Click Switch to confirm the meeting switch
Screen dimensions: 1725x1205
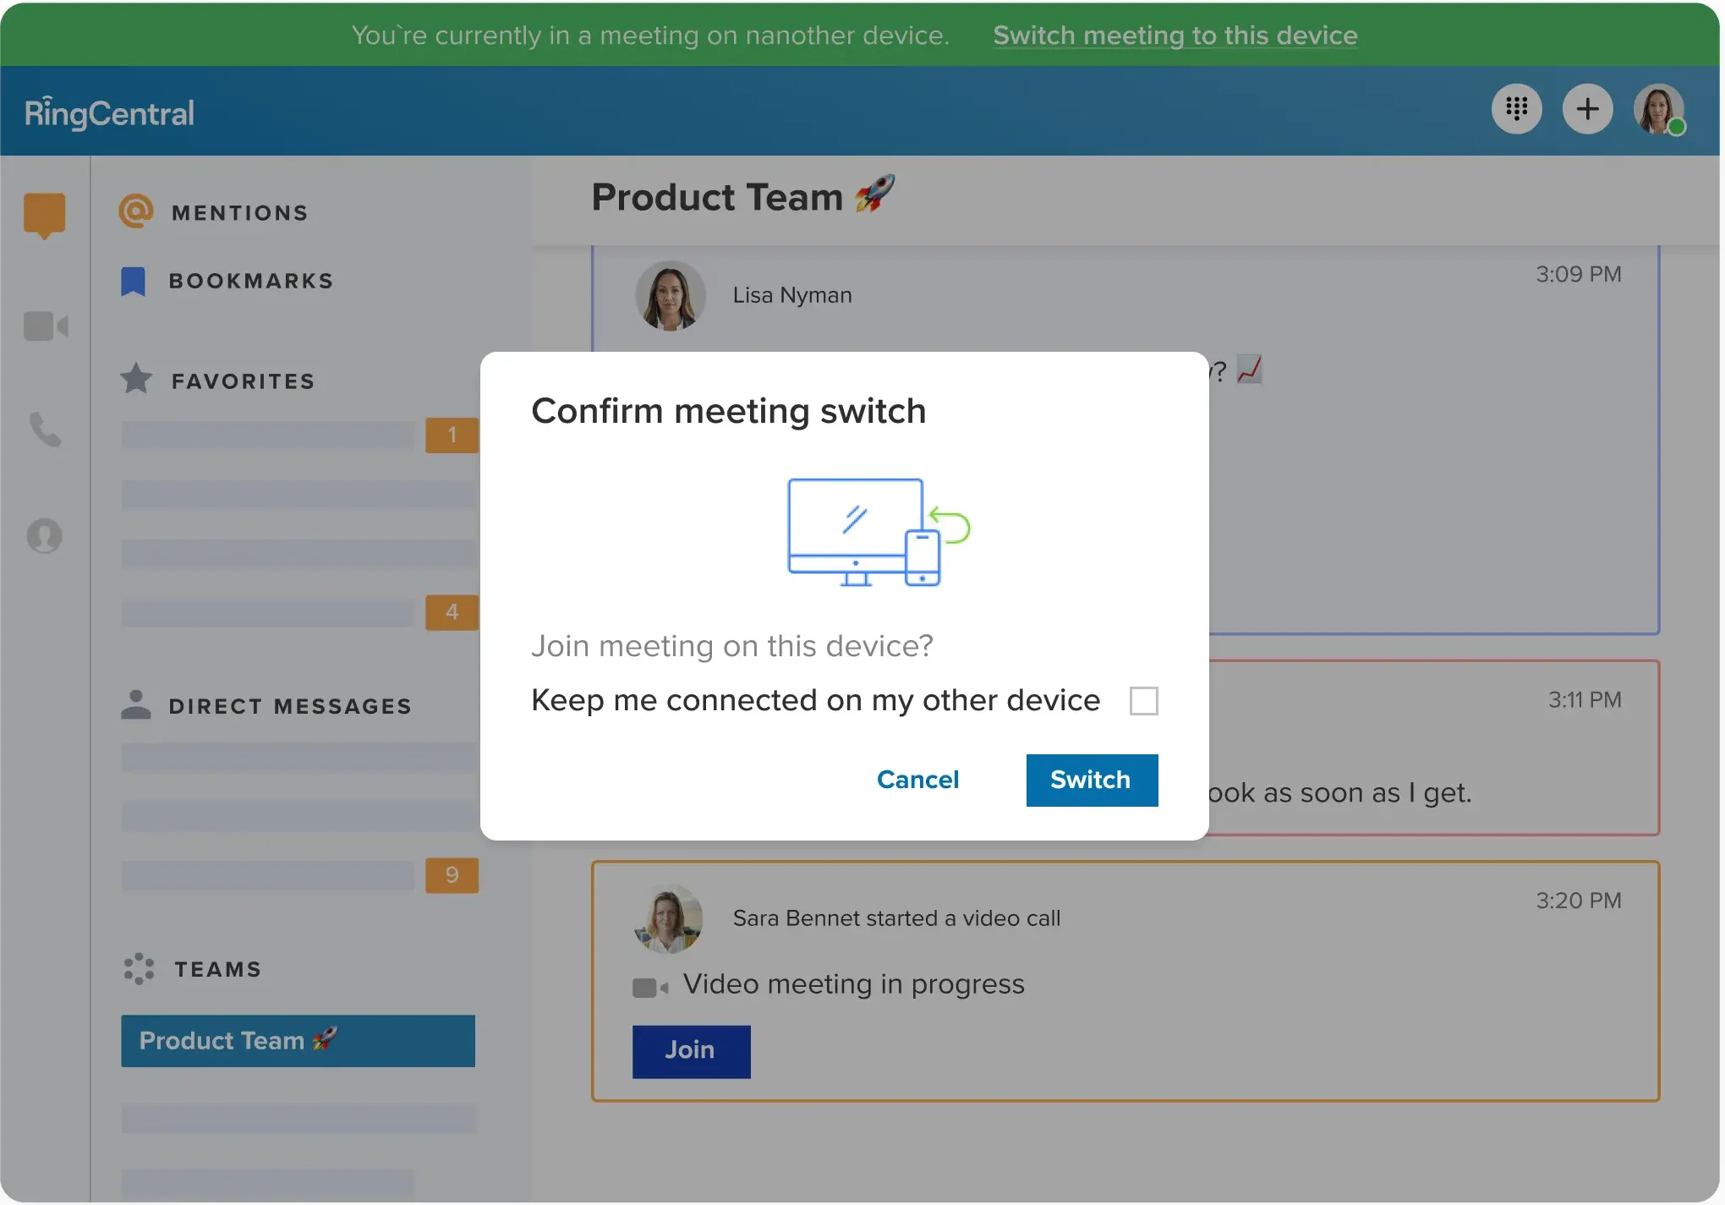1091,780
